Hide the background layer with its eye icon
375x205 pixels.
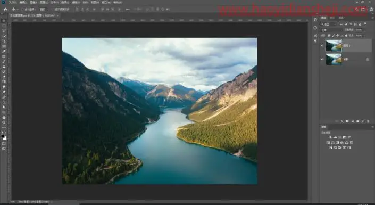[322, 59]
